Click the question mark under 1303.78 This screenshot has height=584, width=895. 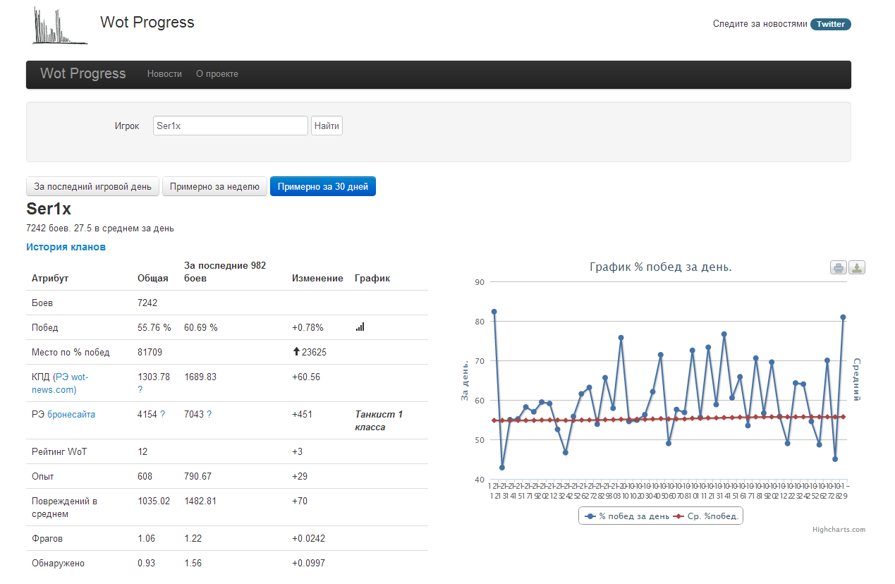(140, 390)
